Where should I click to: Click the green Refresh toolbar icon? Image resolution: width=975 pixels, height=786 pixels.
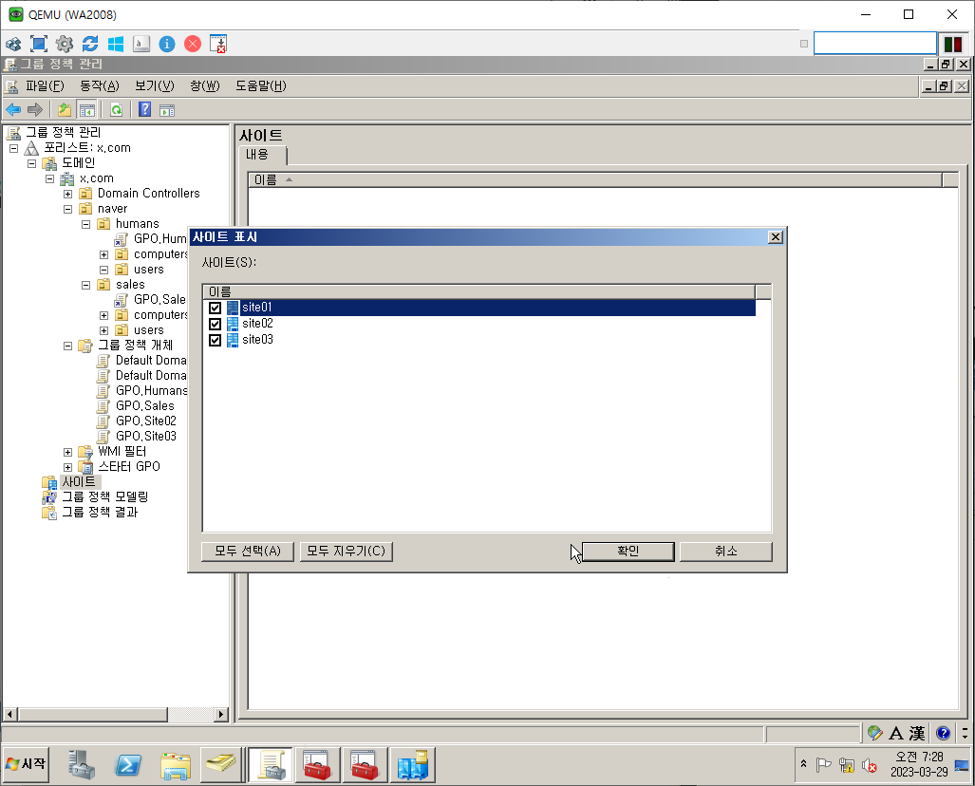116,110
